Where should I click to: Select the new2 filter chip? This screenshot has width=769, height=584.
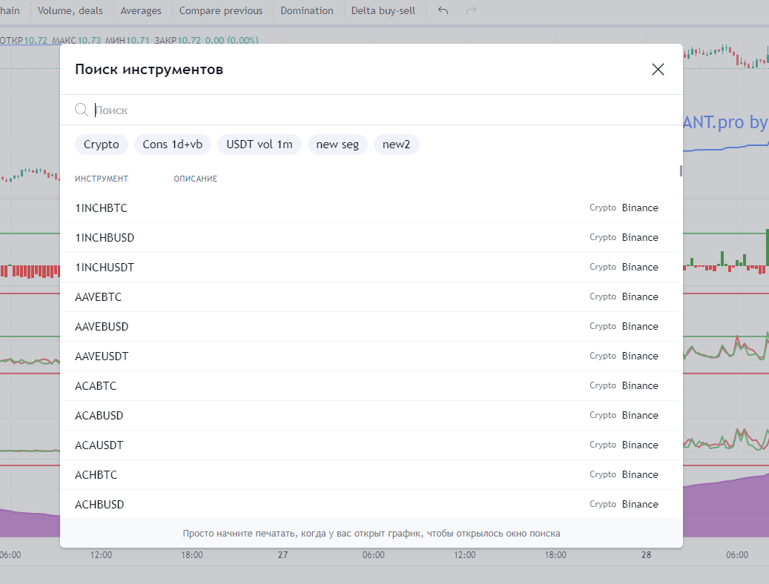click(396, 145)
